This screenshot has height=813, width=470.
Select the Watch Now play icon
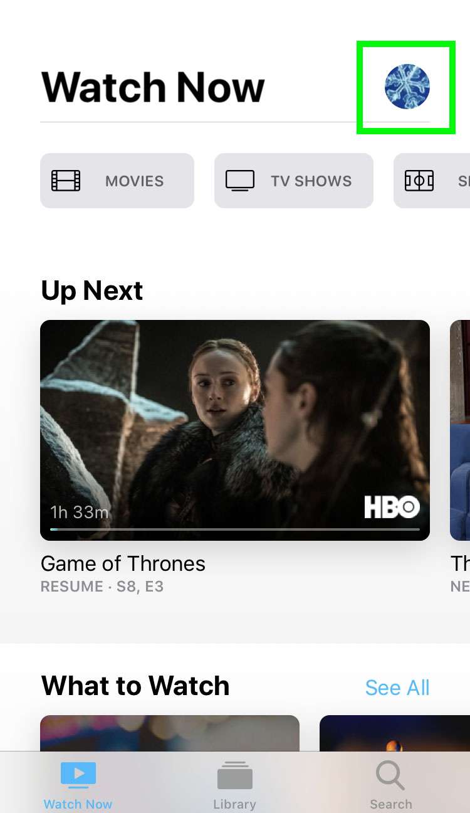point(78,775)
